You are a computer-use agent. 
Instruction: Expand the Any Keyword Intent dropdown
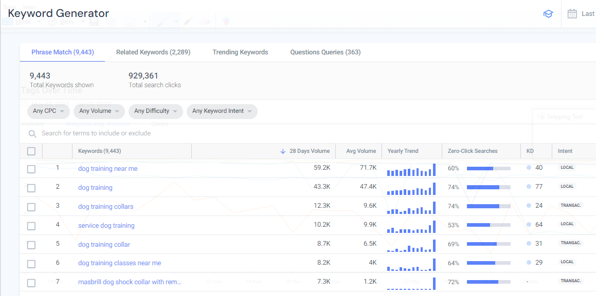pos(222,111)
